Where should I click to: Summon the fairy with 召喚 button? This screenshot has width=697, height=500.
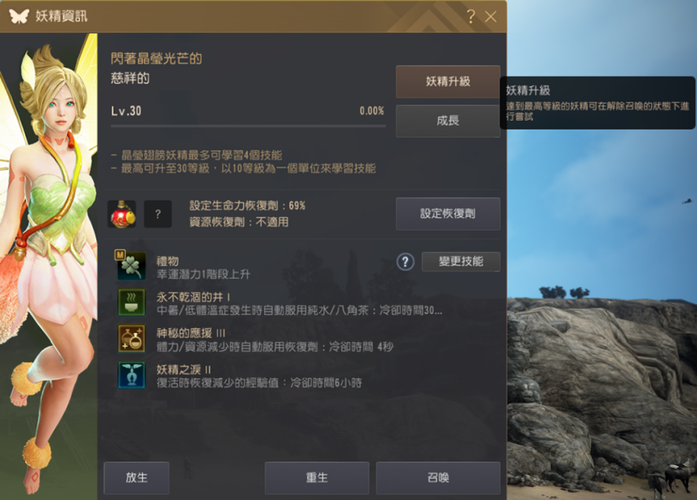click(438, 478)
